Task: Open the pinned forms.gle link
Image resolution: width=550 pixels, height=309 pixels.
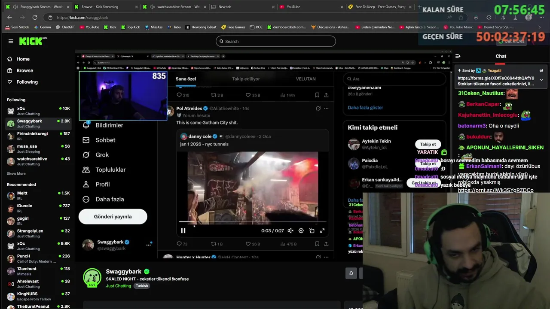Action: click(496, 78)
